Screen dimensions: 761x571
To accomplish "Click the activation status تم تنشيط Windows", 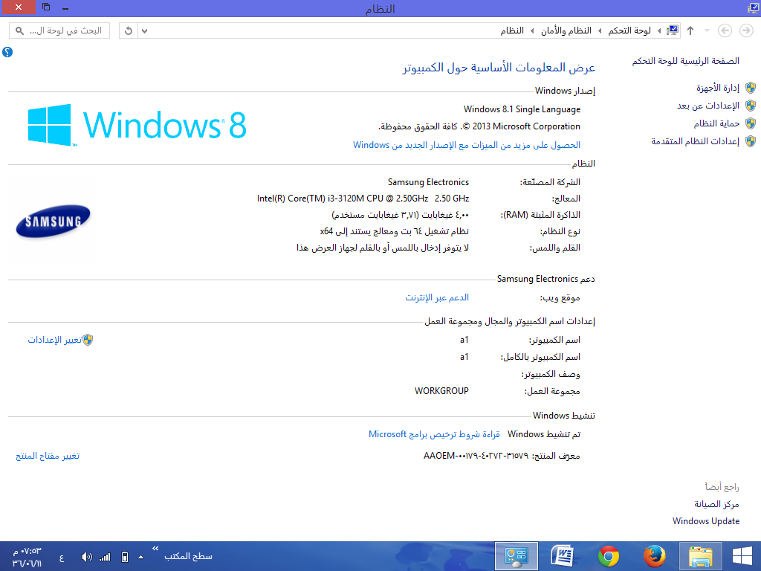I will (544, 434).
